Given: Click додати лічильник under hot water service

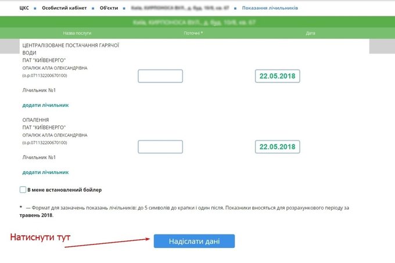Looking at the screenshot, I should pyautogui.click(x=45, y=105).
